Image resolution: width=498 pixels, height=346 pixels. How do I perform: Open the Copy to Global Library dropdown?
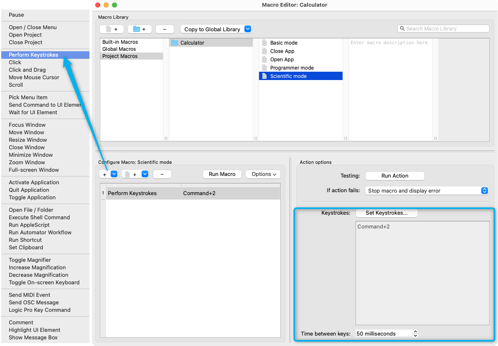point(248,29)
